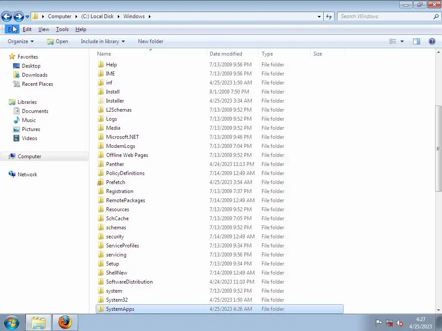Click Windows Explorer taskbar icon
This screenshot has width=442, height=331.
pyautogui.click(x=38, y=322)
